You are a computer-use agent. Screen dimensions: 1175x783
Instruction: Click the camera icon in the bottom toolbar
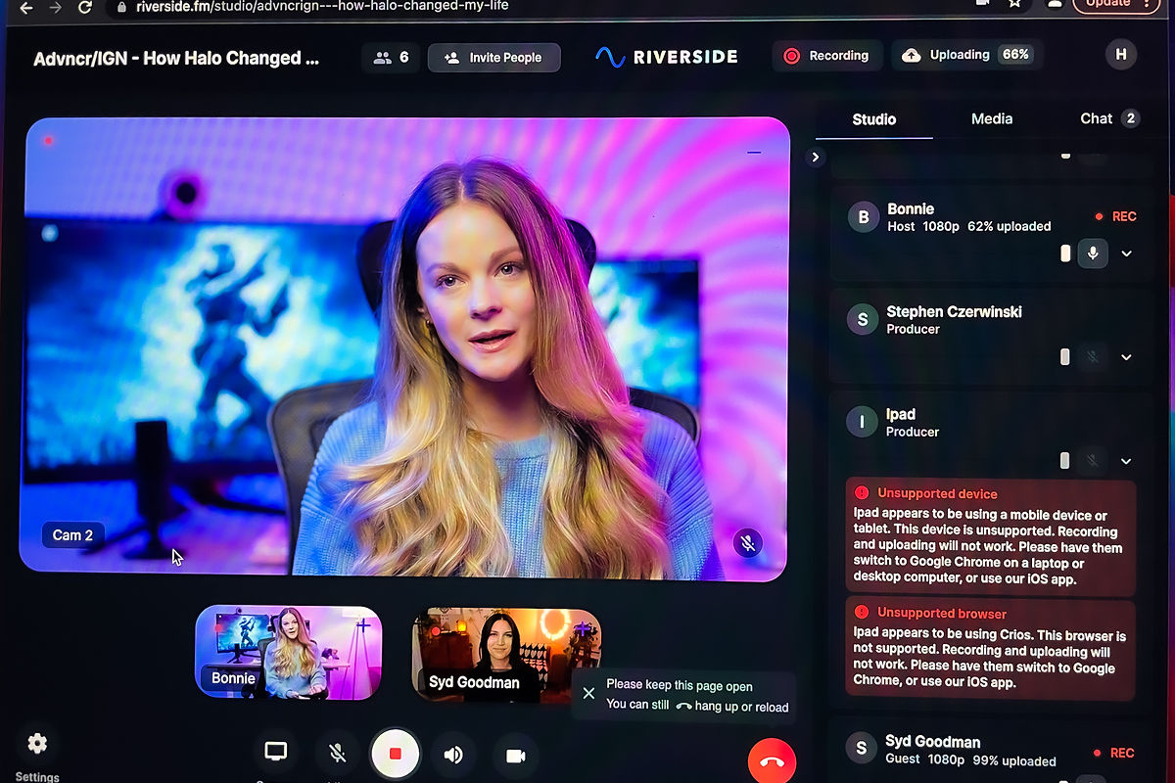(x=515, y=754)
